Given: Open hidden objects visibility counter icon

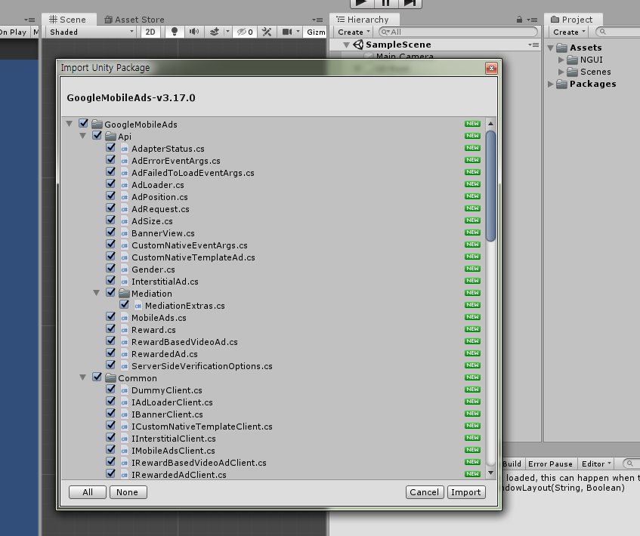Looking at the screenshot, I should pyautogui.click(x=245, y=32).
